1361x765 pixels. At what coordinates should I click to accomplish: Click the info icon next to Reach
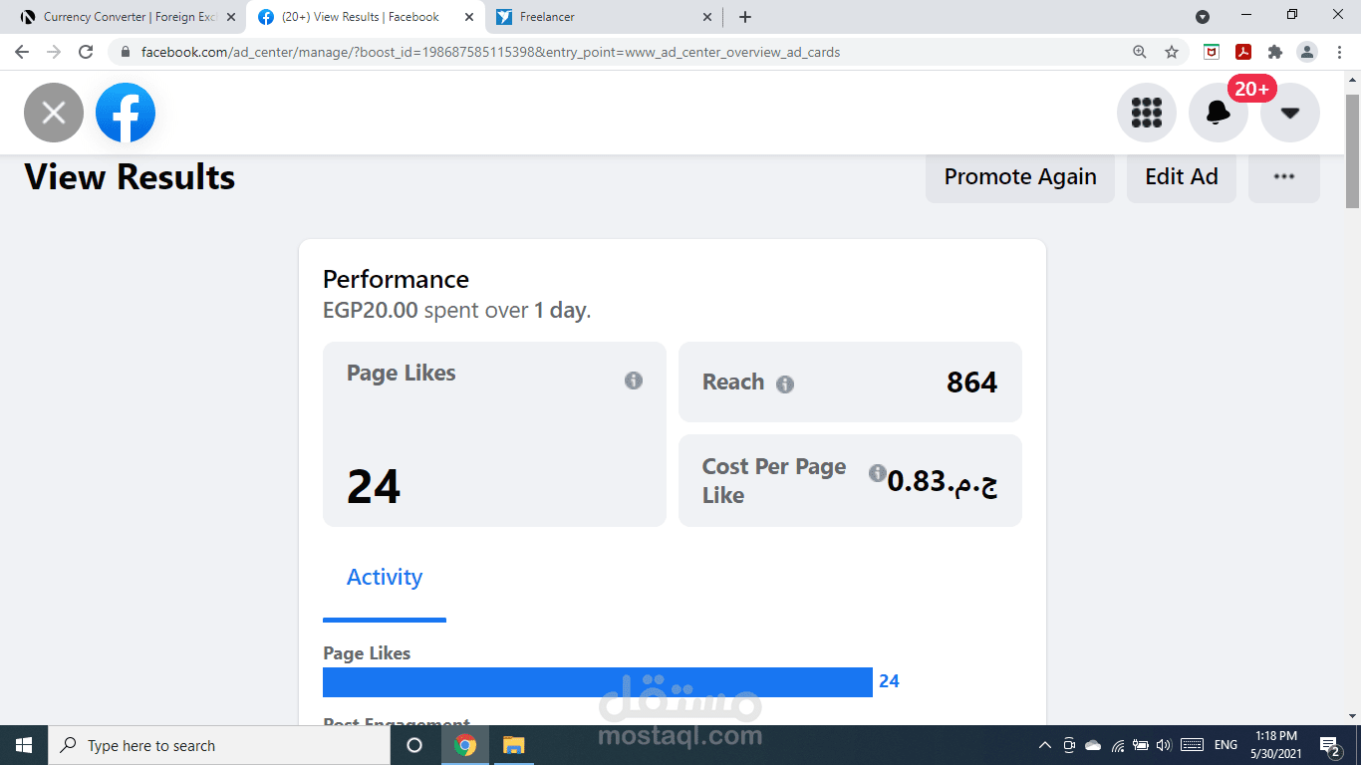click(x=785, y=384)
